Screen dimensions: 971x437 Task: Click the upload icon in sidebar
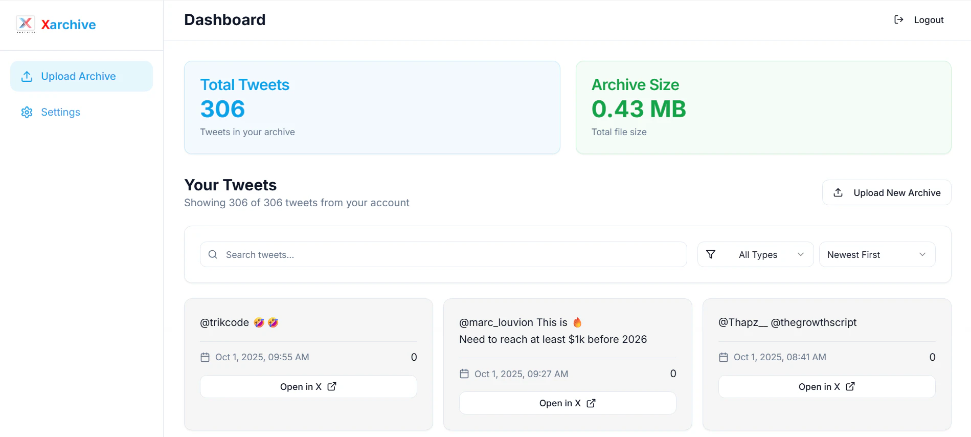27,77
